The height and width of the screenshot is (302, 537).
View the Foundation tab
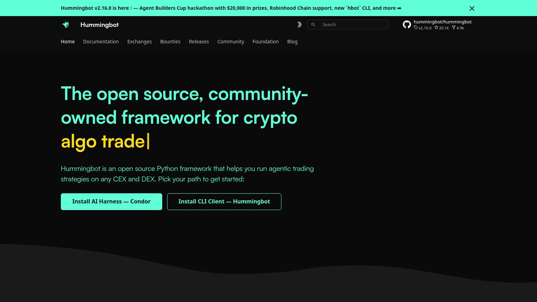(266, 42)
